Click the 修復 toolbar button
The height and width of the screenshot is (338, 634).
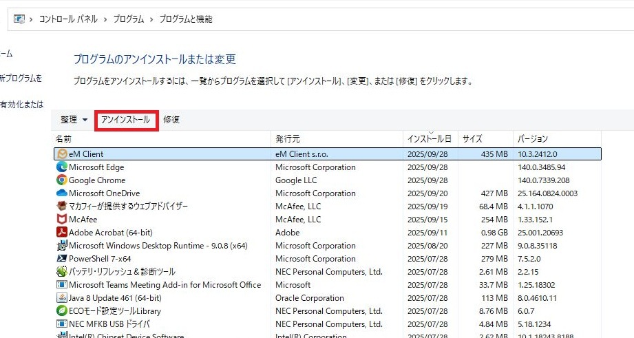tap(171, 120)
